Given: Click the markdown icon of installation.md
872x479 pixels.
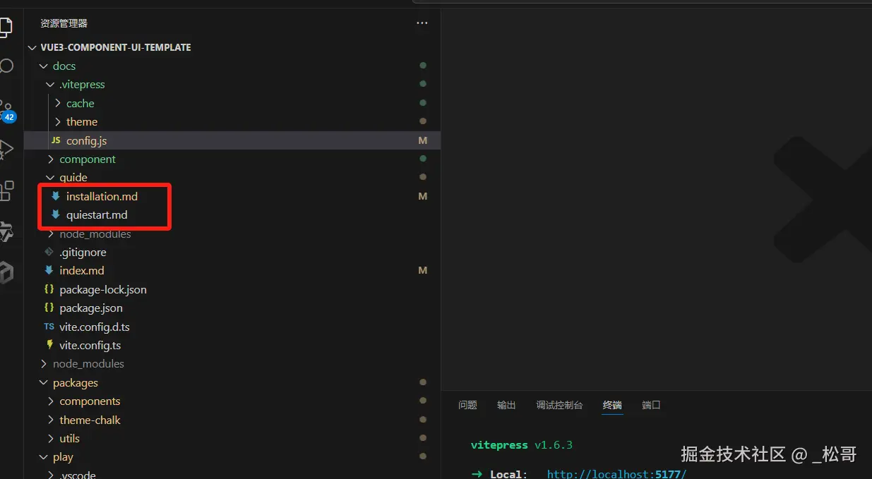Looking at the screenshot, I should pos(56,196).
